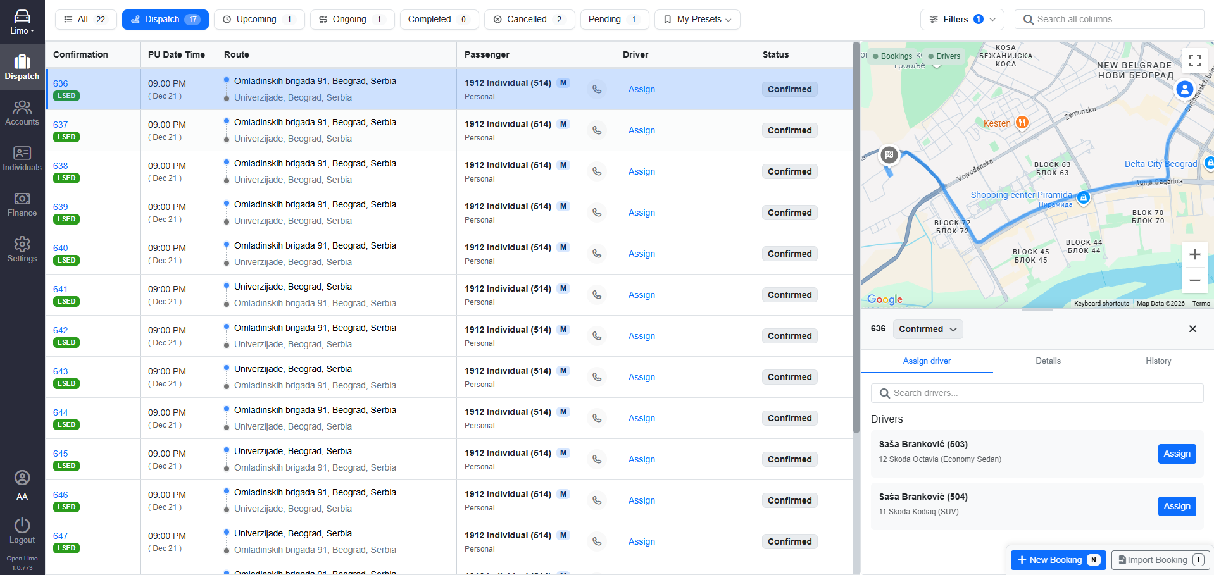Toggle the Bookings layer on map
This screenshot has height=575, width=1214.
(892, 56)
